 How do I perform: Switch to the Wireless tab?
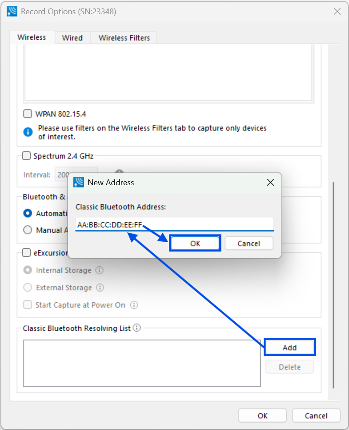[32, 37]
